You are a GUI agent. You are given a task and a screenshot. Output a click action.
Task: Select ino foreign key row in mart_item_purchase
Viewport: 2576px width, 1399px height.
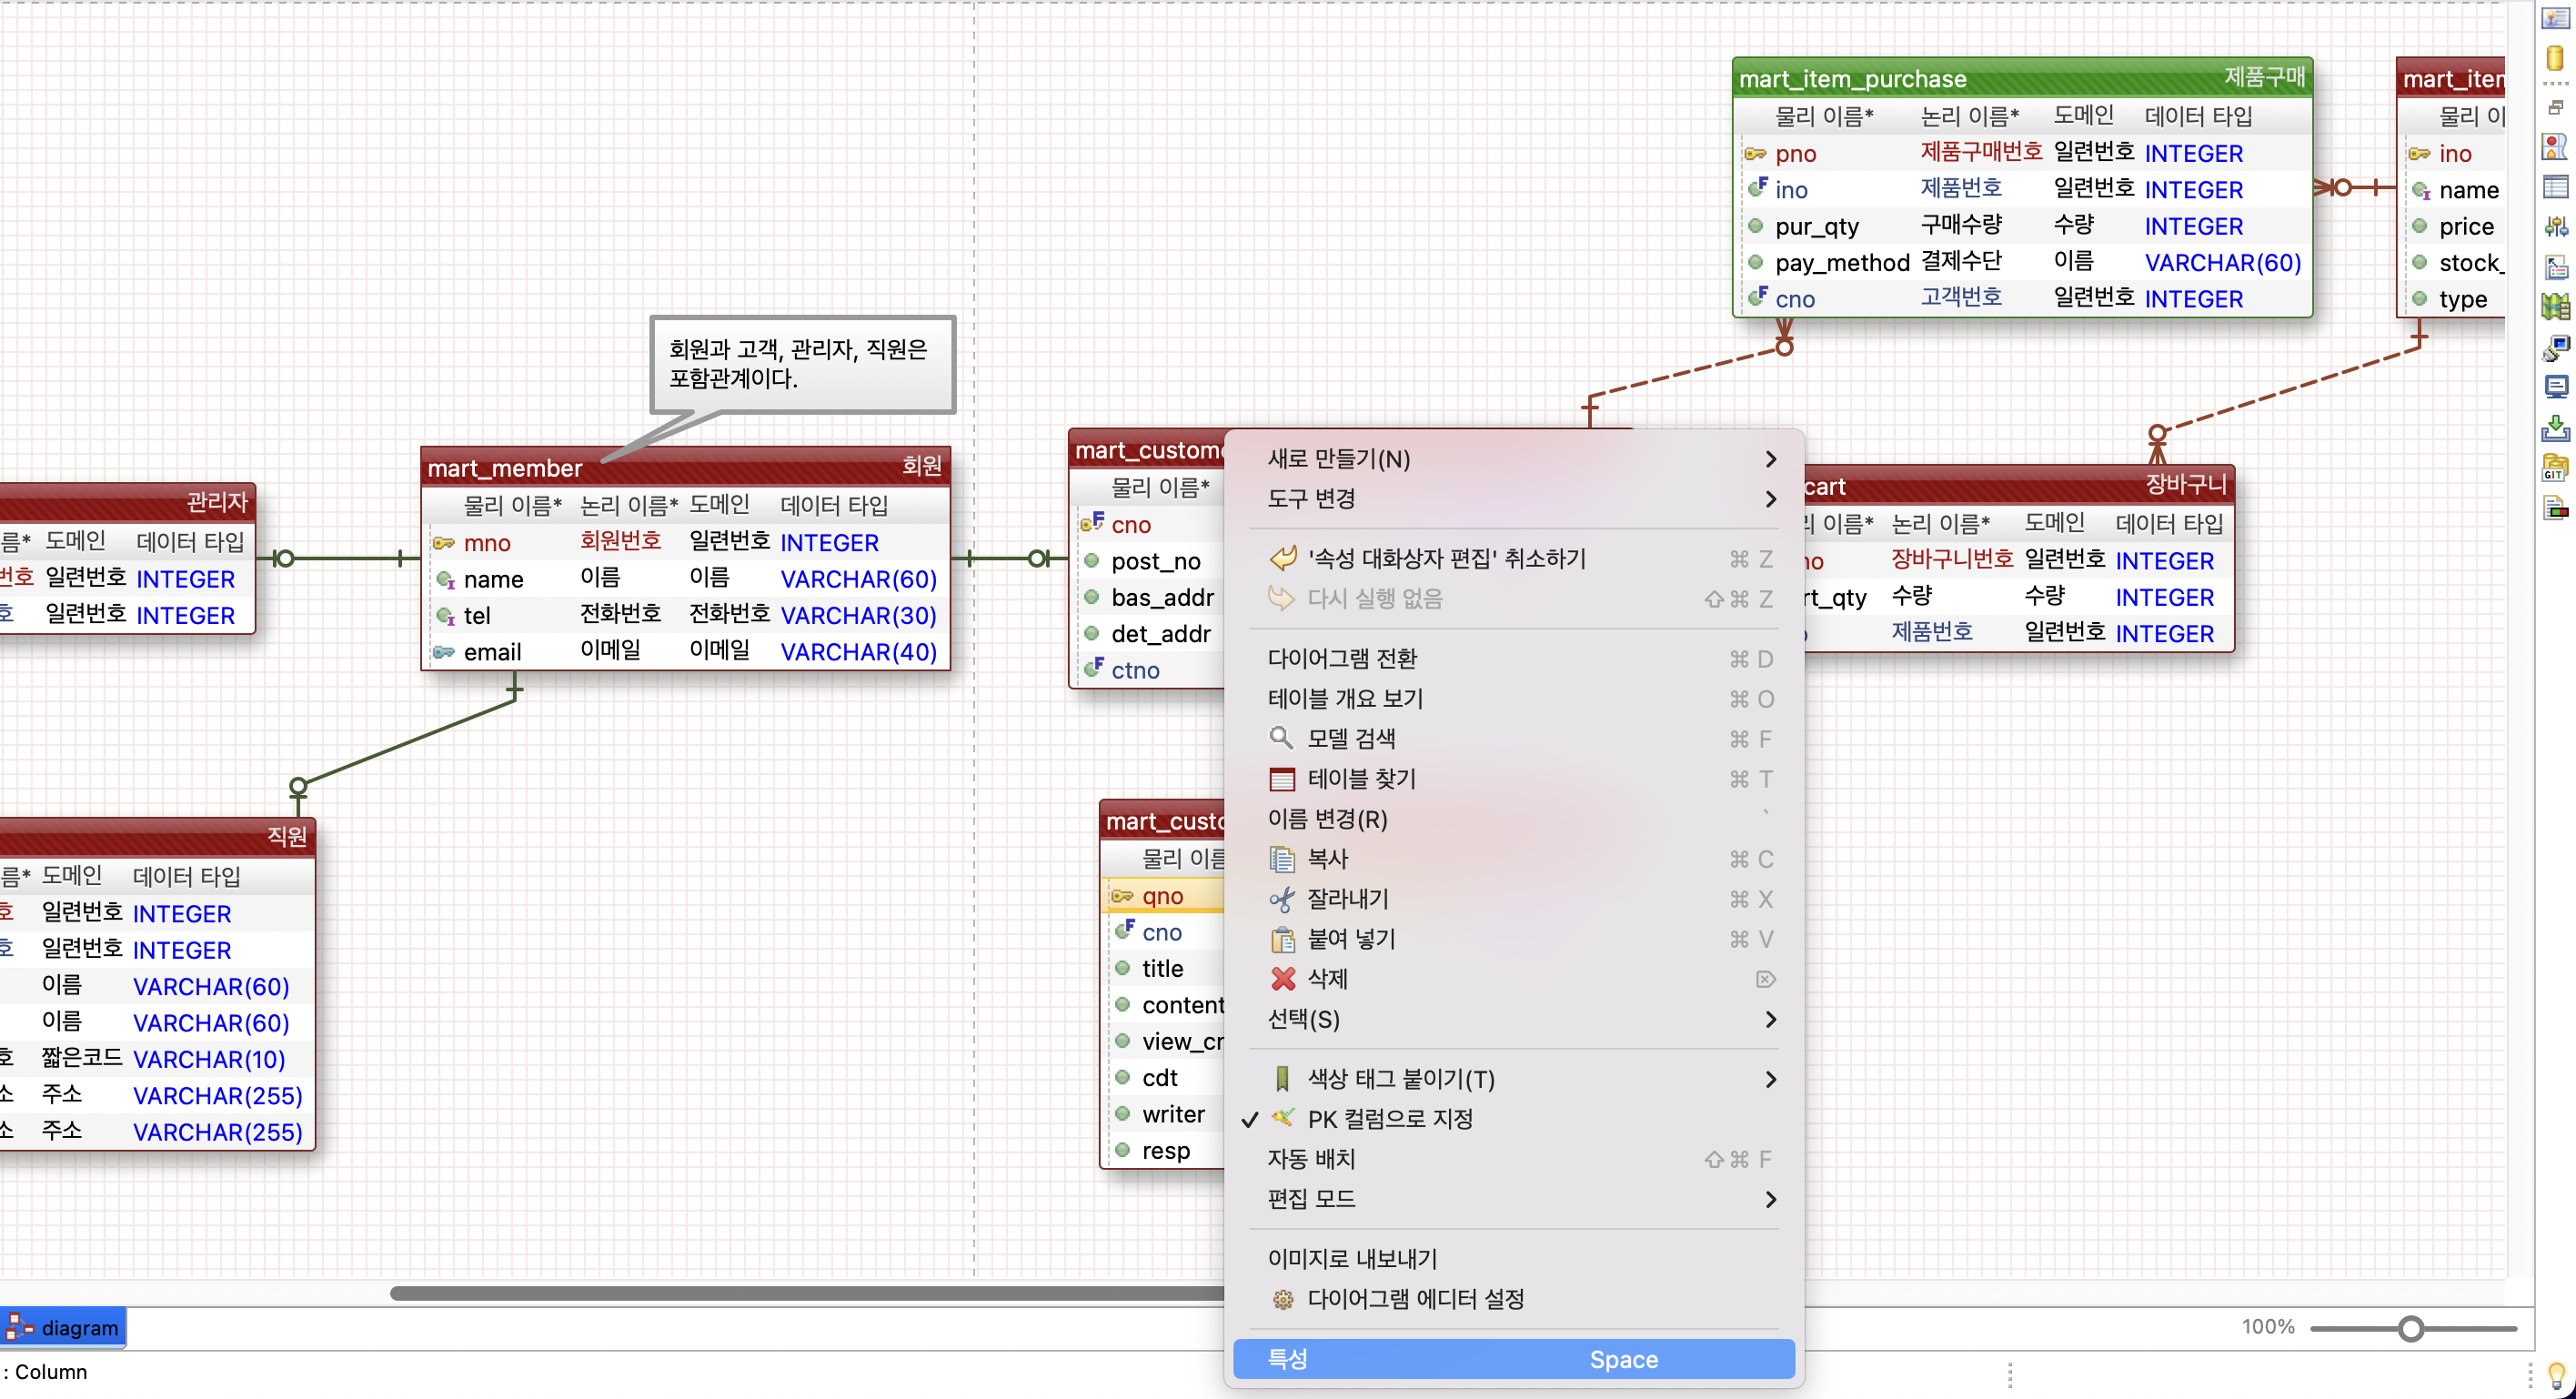tap(2022, 190)
